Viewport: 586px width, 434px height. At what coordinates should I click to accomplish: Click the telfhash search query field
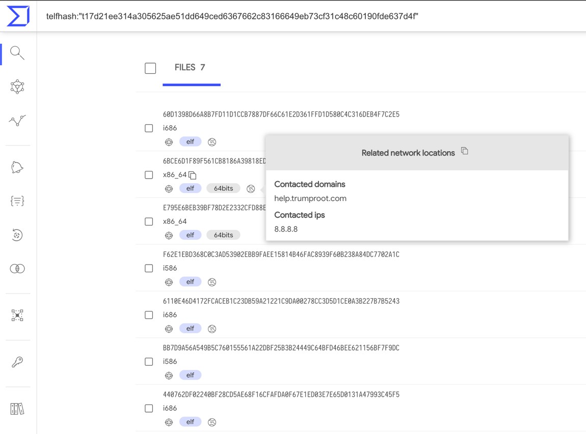[232, 16]
